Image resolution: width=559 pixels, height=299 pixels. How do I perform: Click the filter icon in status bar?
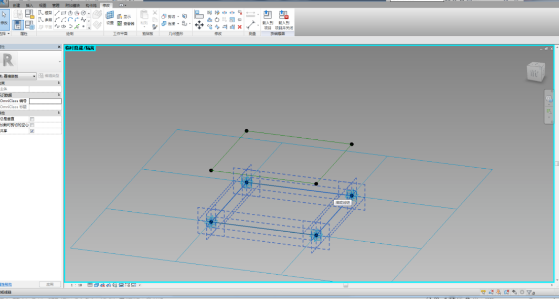pyautogui.click(x=530, y=292)
